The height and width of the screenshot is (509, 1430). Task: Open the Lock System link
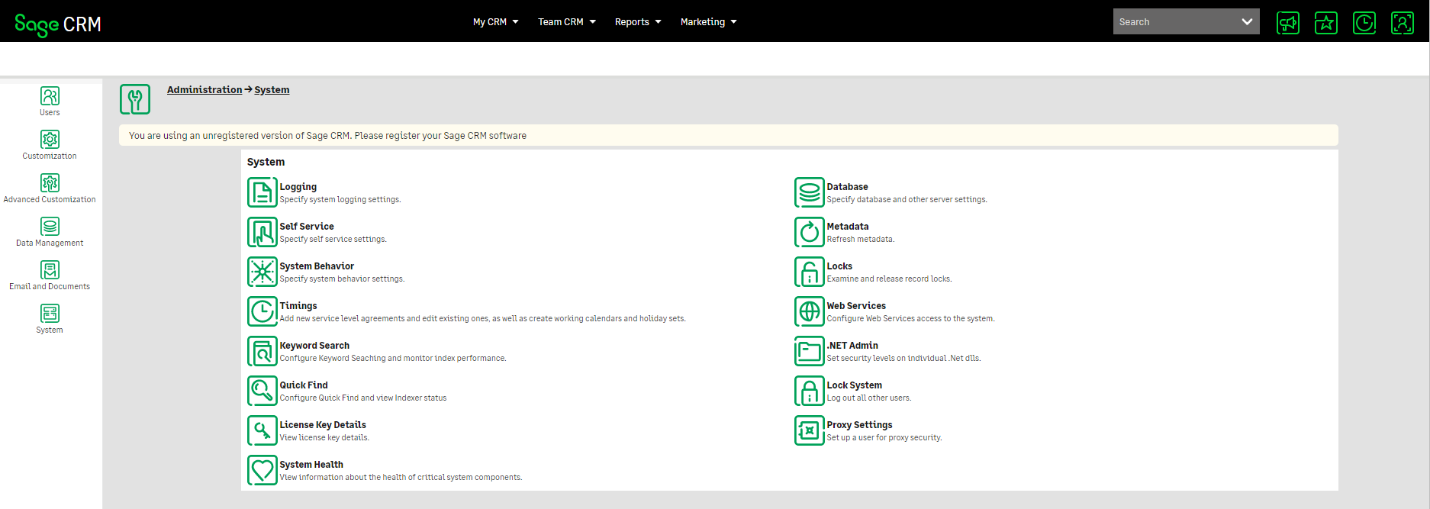(854, 385)
